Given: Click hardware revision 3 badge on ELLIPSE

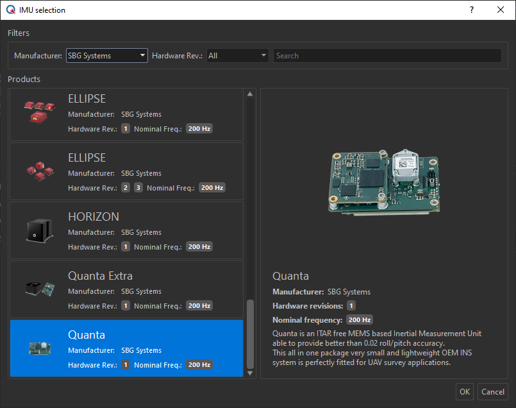Looking at the screenshot, I should 138,188.
